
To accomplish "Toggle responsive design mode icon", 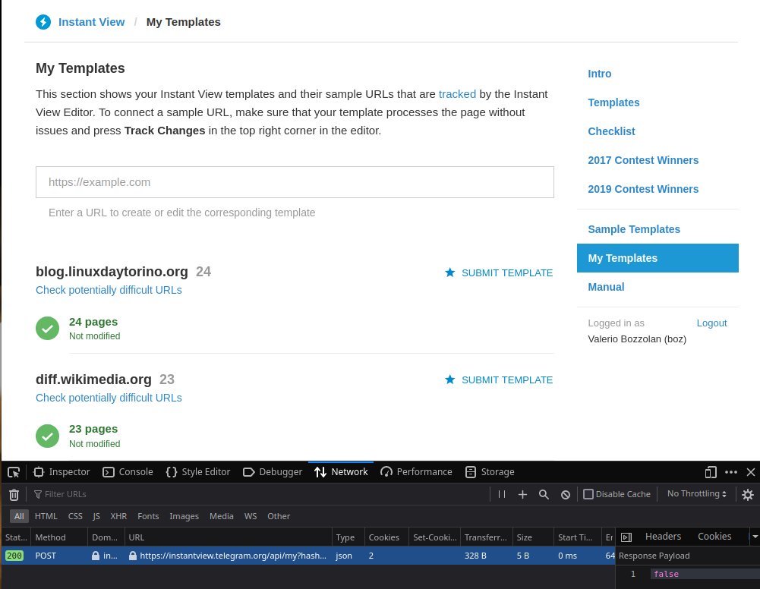I will [711, 472].
